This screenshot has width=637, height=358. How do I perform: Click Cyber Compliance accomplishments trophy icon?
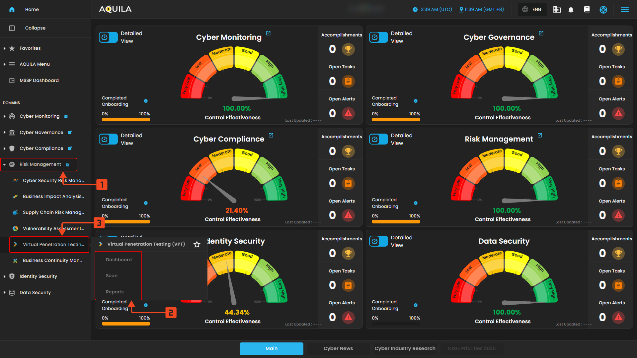[x=348, y=151]
